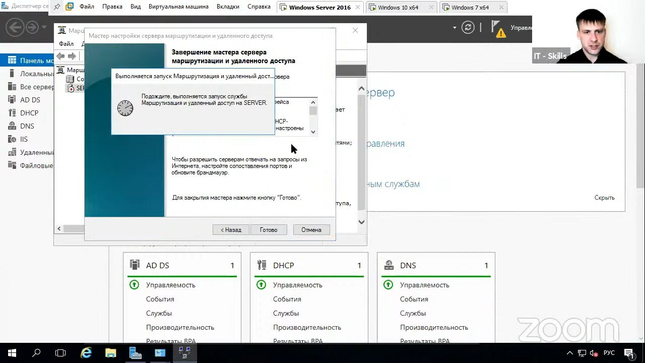Click up arrow of wizard summary scrollbar

coord(313,102)
